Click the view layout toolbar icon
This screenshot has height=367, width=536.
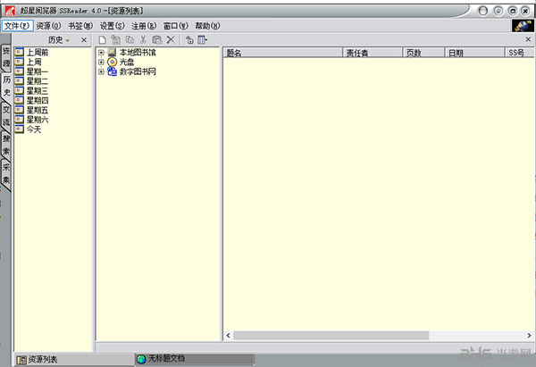click(204, 41)
